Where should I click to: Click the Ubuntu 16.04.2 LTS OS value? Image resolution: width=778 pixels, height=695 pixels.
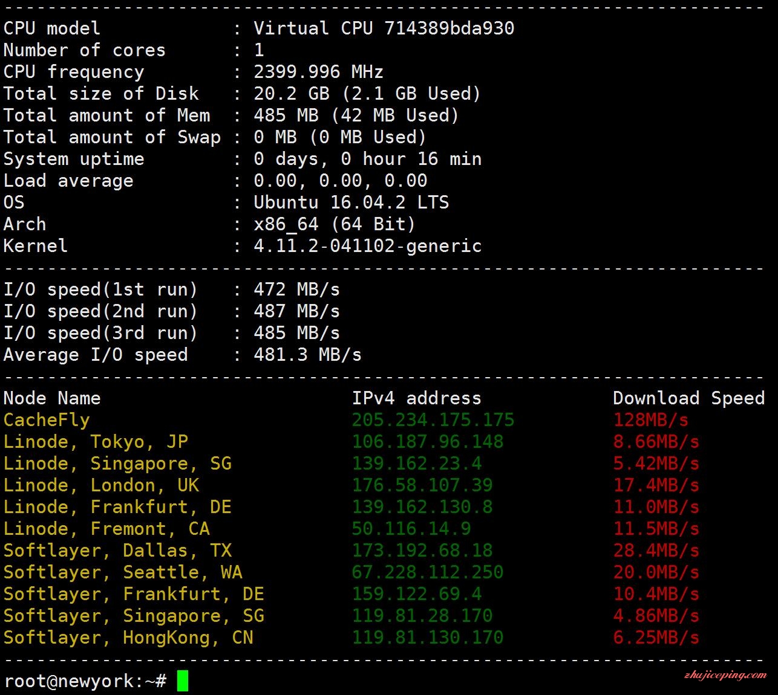point(351,202)
